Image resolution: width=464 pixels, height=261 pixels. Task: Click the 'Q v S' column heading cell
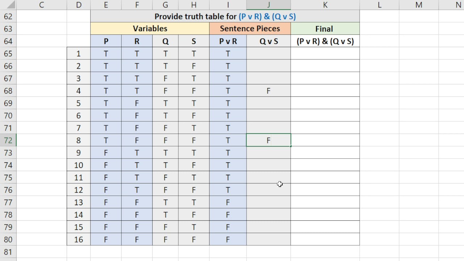268,41
